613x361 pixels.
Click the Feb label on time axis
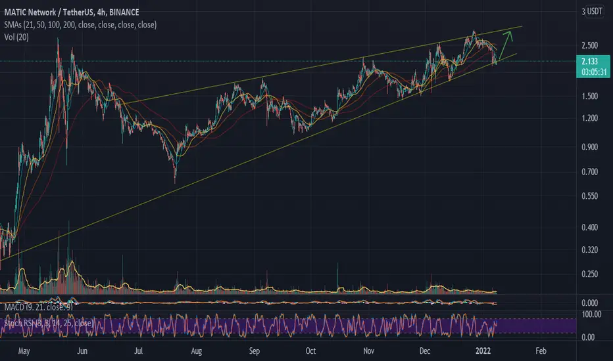(541, 351)
